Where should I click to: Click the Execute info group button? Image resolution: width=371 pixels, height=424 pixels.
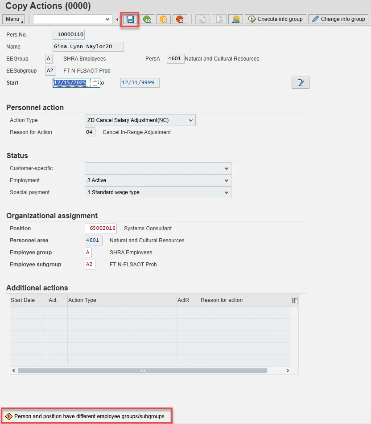pos(276,19)
